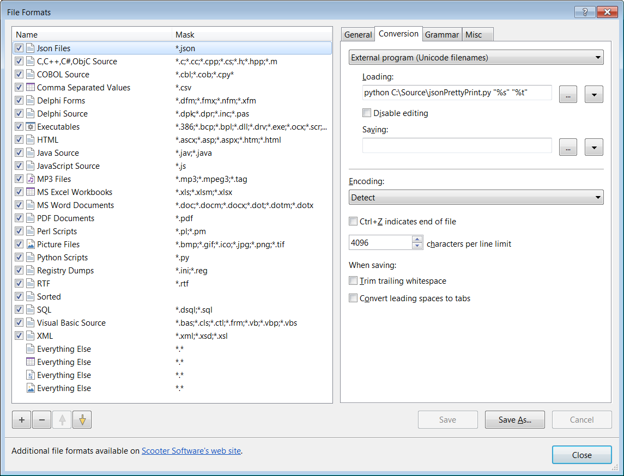Click the help question mark button
The image size is (624, 476).
(585, 12)
